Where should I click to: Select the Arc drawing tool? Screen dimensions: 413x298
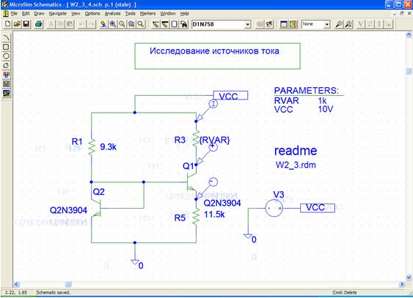point(6,38)
